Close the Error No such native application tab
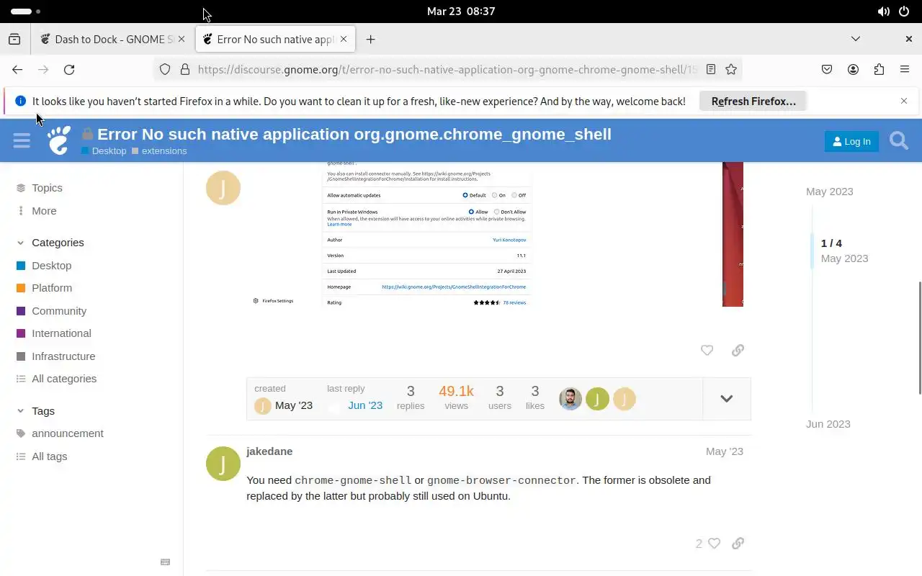 point(344,40)
